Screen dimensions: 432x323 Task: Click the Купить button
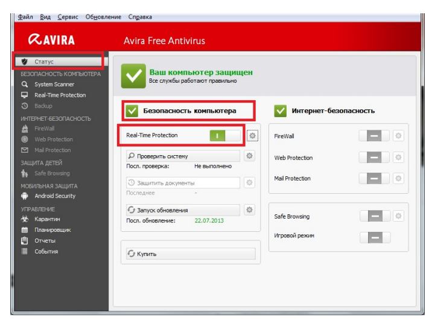point(191,254)
